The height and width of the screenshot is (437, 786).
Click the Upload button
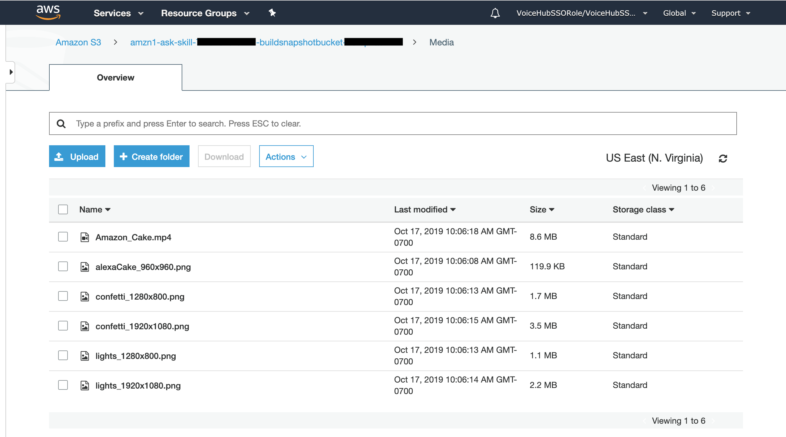pos(77,156)
